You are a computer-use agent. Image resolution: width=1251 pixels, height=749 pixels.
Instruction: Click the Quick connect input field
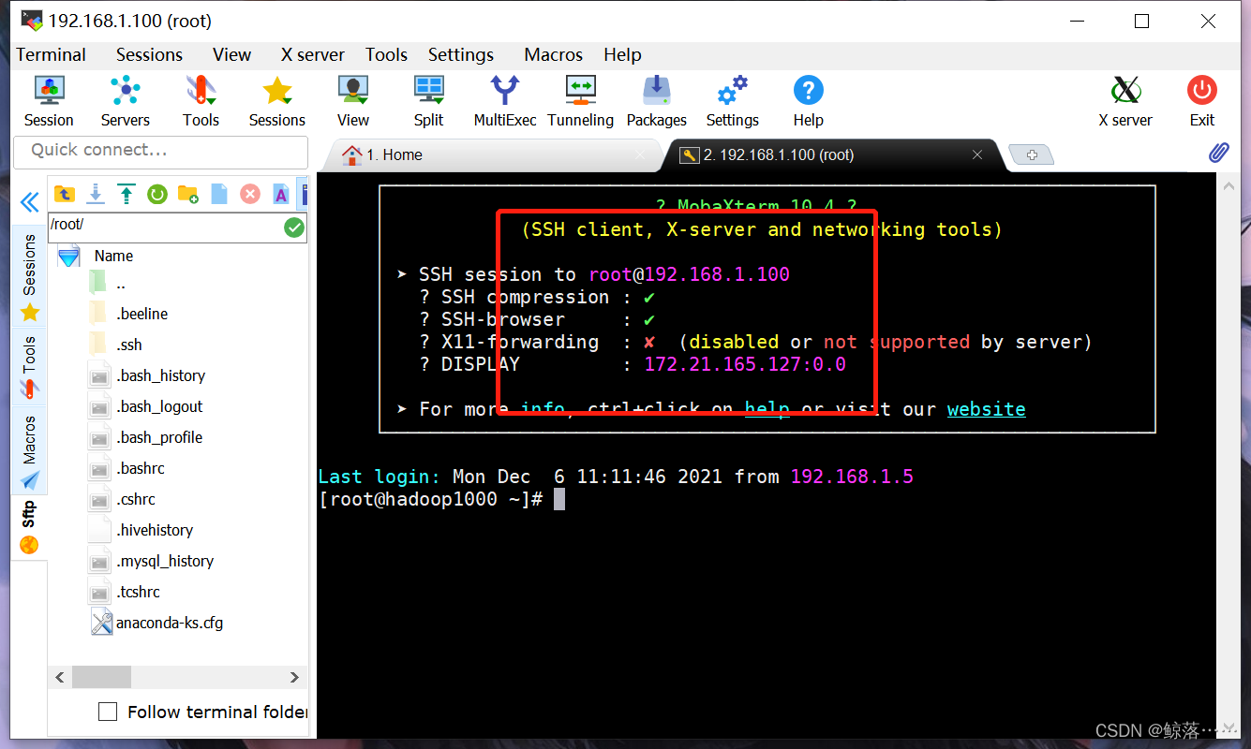pyautogui.click(x=160, y=151)
